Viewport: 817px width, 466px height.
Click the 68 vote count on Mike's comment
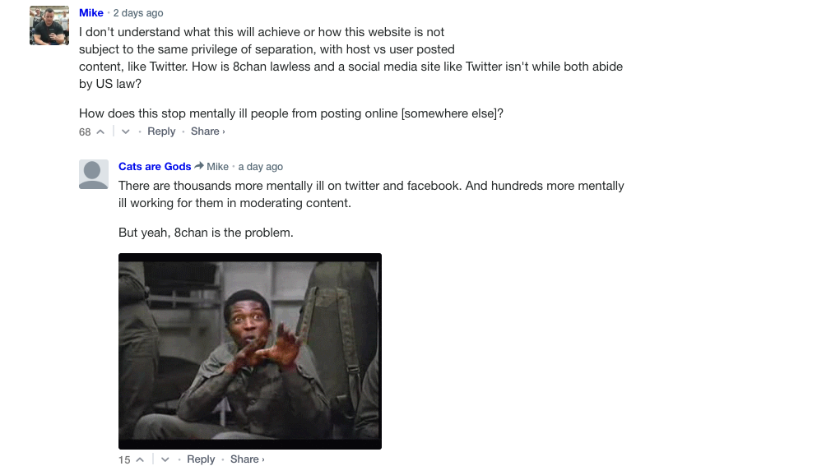click(x=85, y=132)
